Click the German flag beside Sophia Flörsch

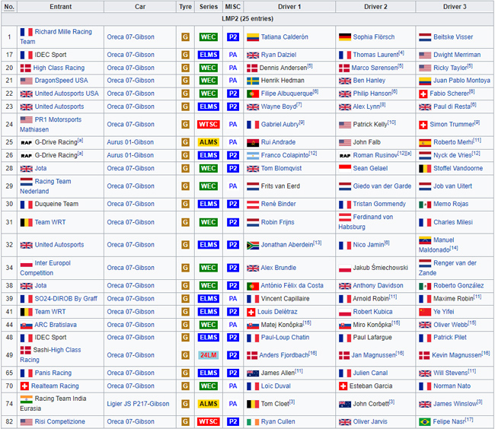[x=345, y=37]
